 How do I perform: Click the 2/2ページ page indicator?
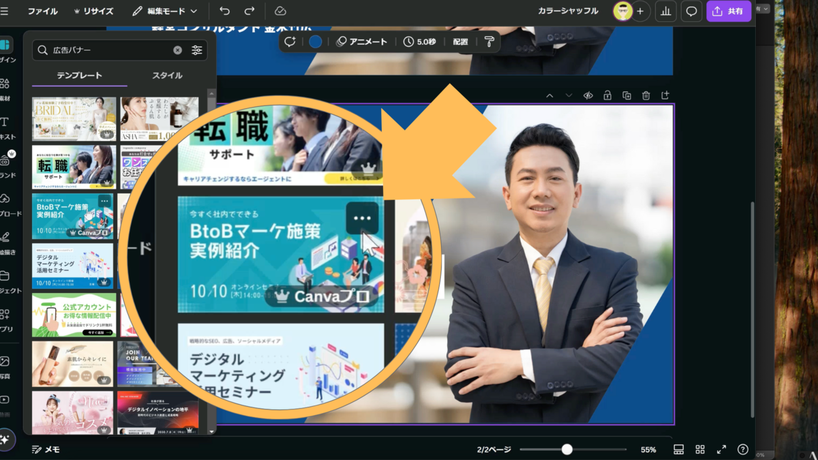[x=494, y=450]
